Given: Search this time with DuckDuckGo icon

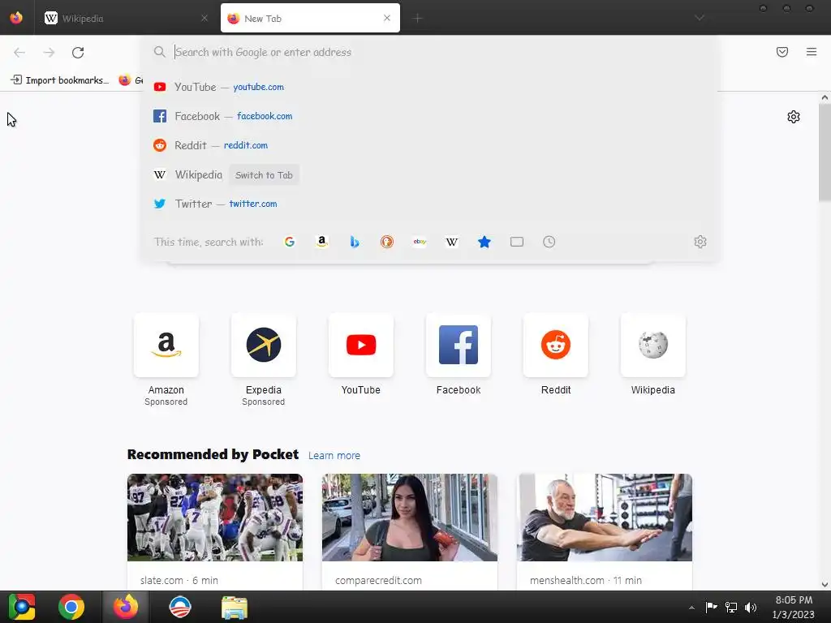Looking at the screenshot, I should [x=387, y=242].
